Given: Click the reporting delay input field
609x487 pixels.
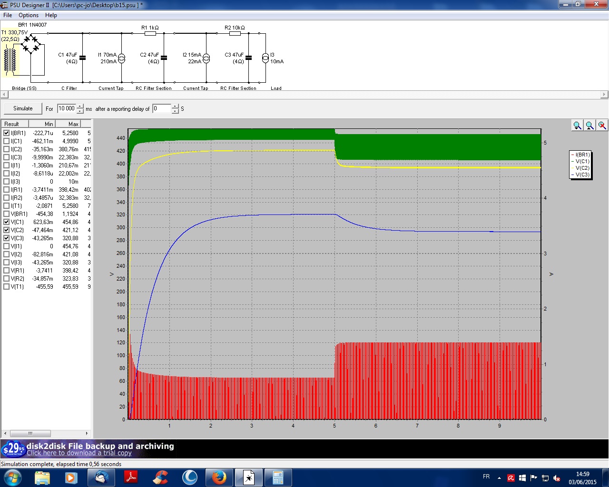Looking at the screenshot, I should point(161,108).
